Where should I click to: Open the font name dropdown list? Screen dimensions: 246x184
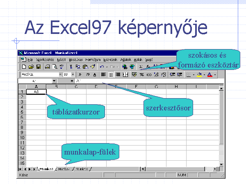pyautogui.click(x=60, y=75)
